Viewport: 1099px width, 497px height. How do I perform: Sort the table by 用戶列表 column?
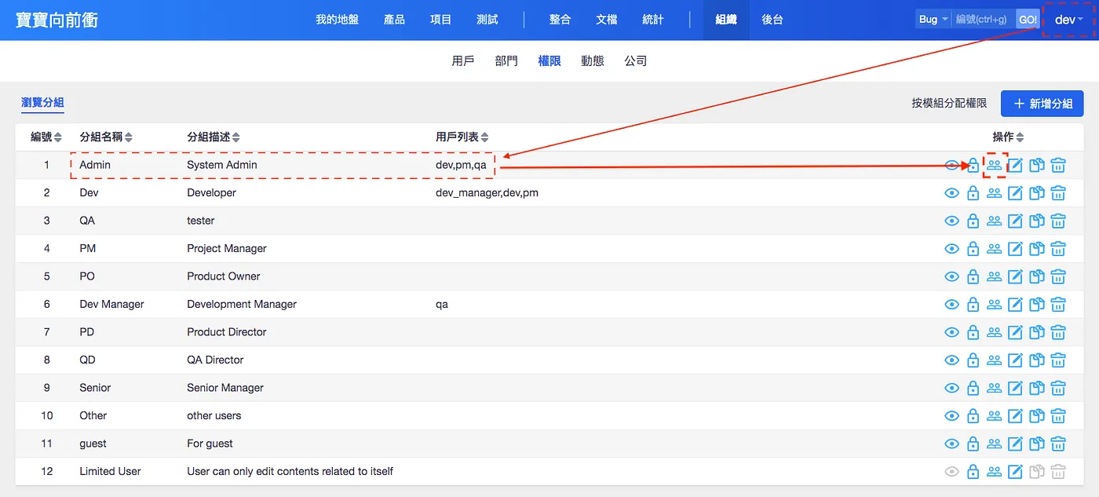tap(462, 137)
